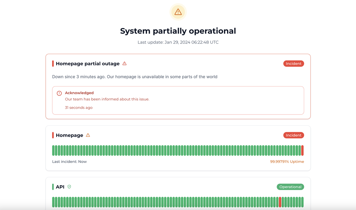The height and width of the screenshot is (210, 356).
Task: Click the Acknowledged status heading
Action: (x=79, y=93)
